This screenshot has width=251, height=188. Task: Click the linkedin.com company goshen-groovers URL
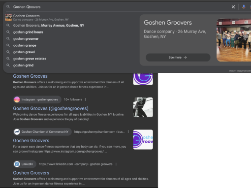pos(75,164)
